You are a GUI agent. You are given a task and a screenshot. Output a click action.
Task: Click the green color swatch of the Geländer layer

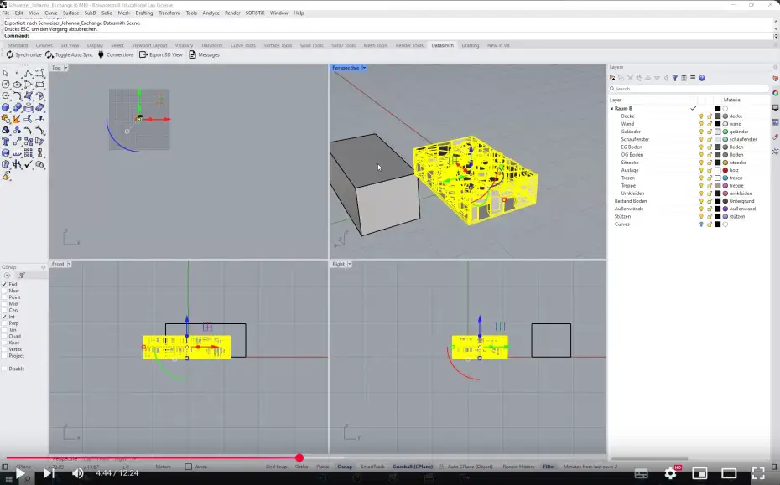725,132
